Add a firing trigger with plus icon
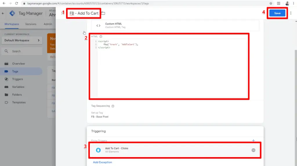297x166 pixels. tap(253, 141)
